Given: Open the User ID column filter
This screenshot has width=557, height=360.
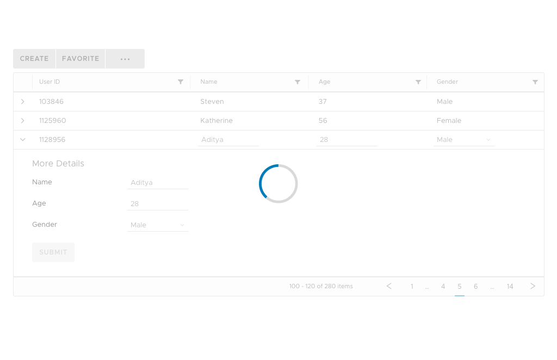Looking at the screenshot, I should [181, 82].
